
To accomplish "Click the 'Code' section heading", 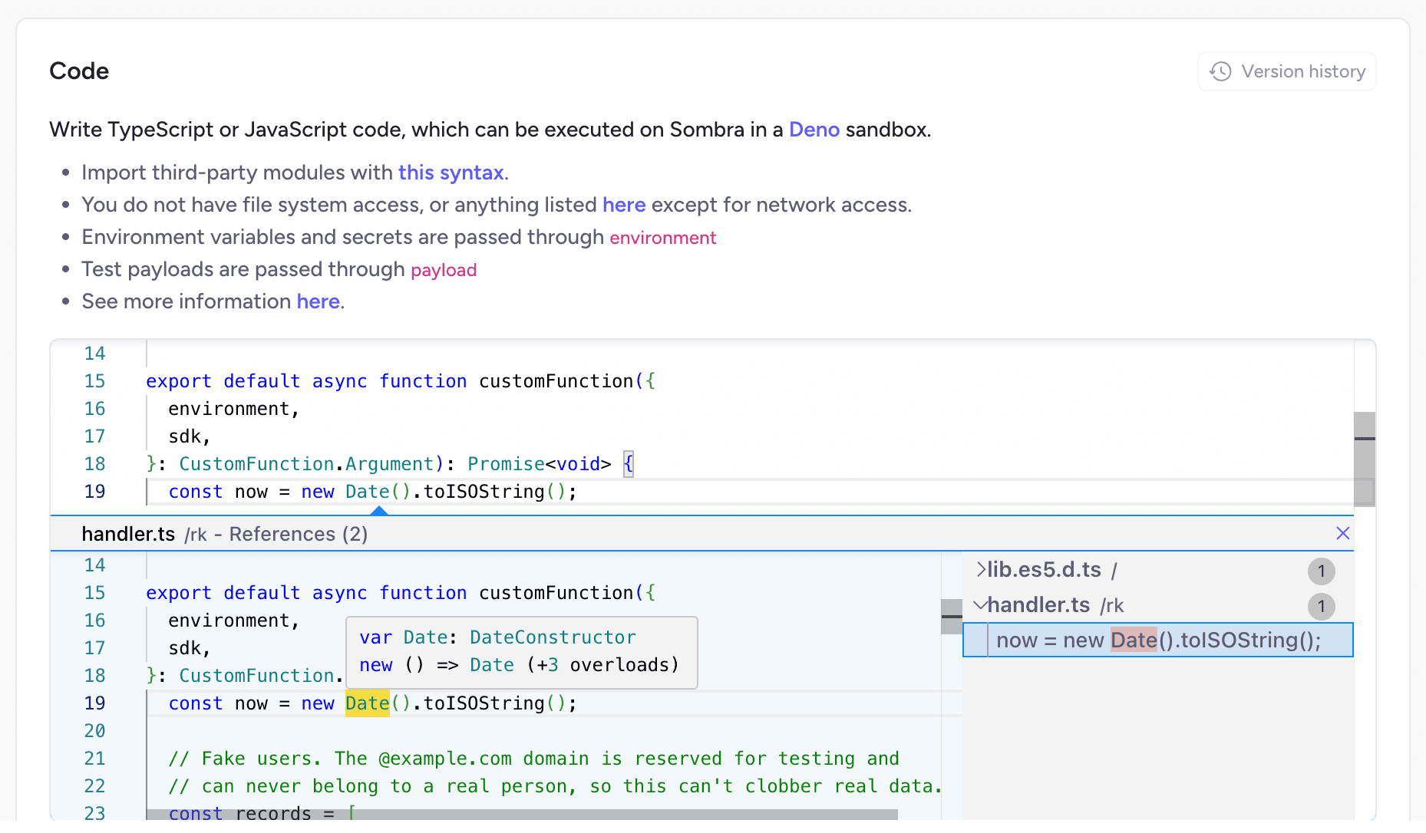I will [79, 71].
